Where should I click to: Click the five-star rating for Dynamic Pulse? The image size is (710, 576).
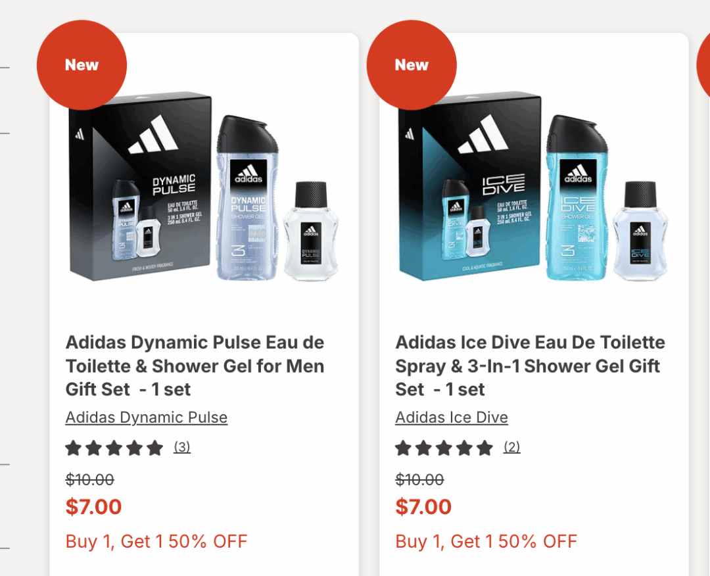tap(114, 448)
